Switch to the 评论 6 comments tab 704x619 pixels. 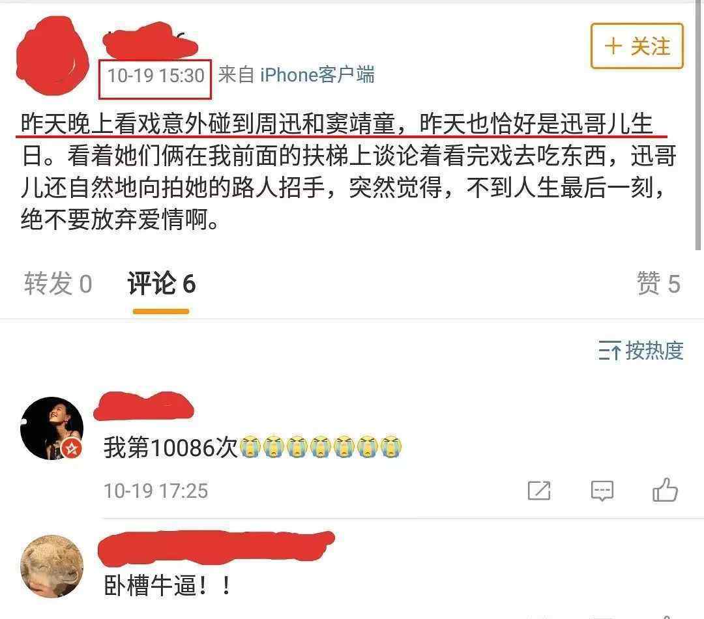coord(161,283)
